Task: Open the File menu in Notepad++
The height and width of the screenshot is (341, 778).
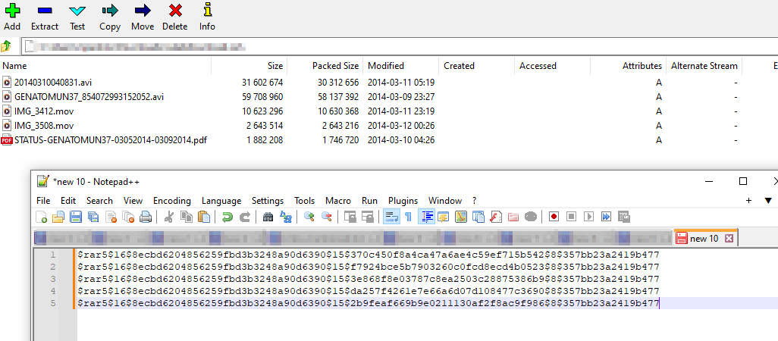Action: coord(43,201)
